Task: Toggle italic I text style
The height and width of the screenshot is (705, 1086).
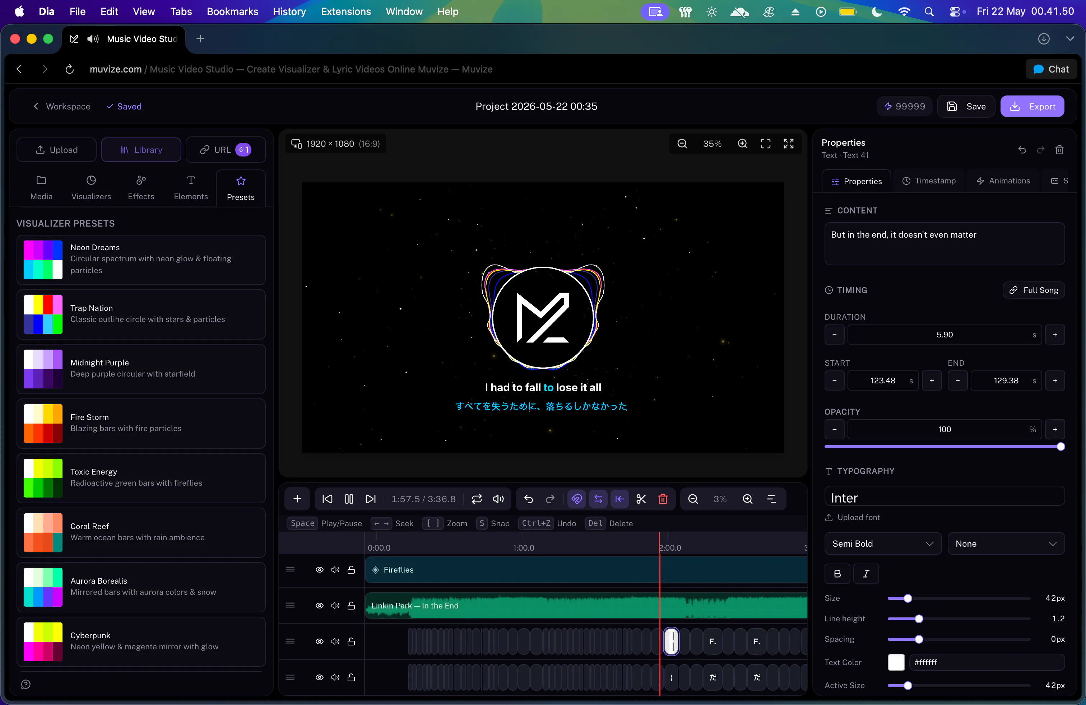Action: pyautogui.click(x=865, y=573)
